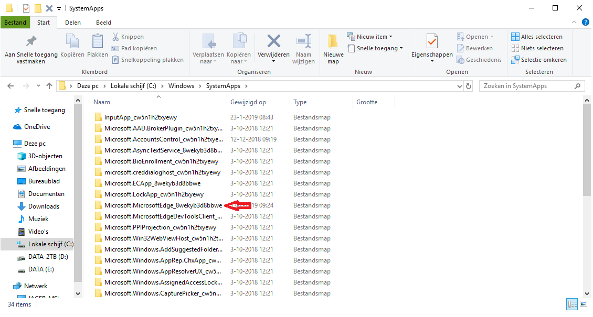Collapse the ribbon with the chevron
The width and height of the screenshot is (593, 317).
574,22
